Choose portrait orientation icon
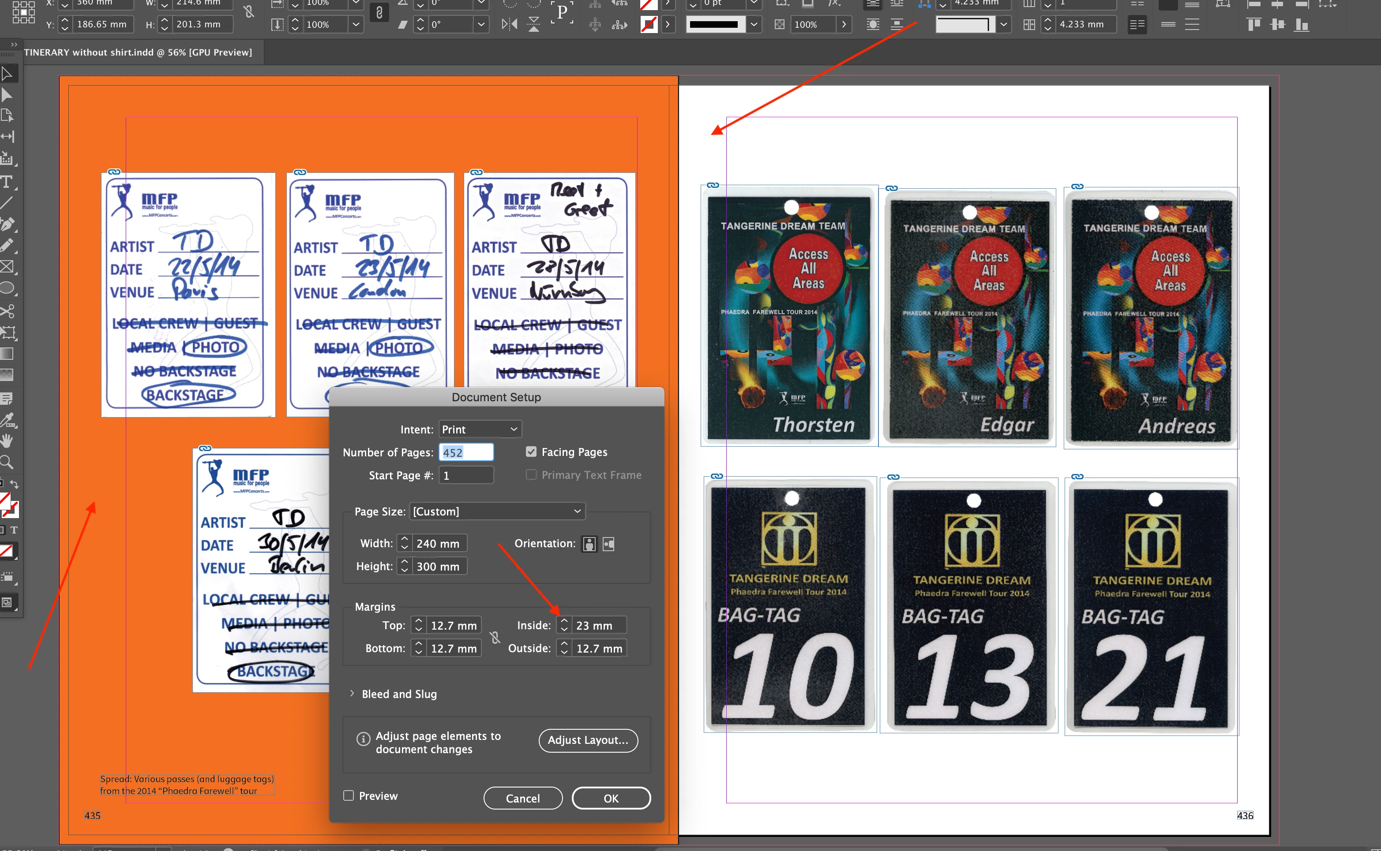The width and height of the screenshot is (1381, 851). (x=589, y=544)
